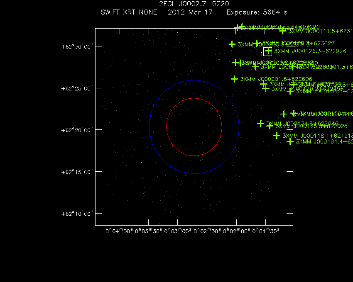Select label 3XMM J000104.4+62
Screen dimensions: 353x282
pos(324,141)
